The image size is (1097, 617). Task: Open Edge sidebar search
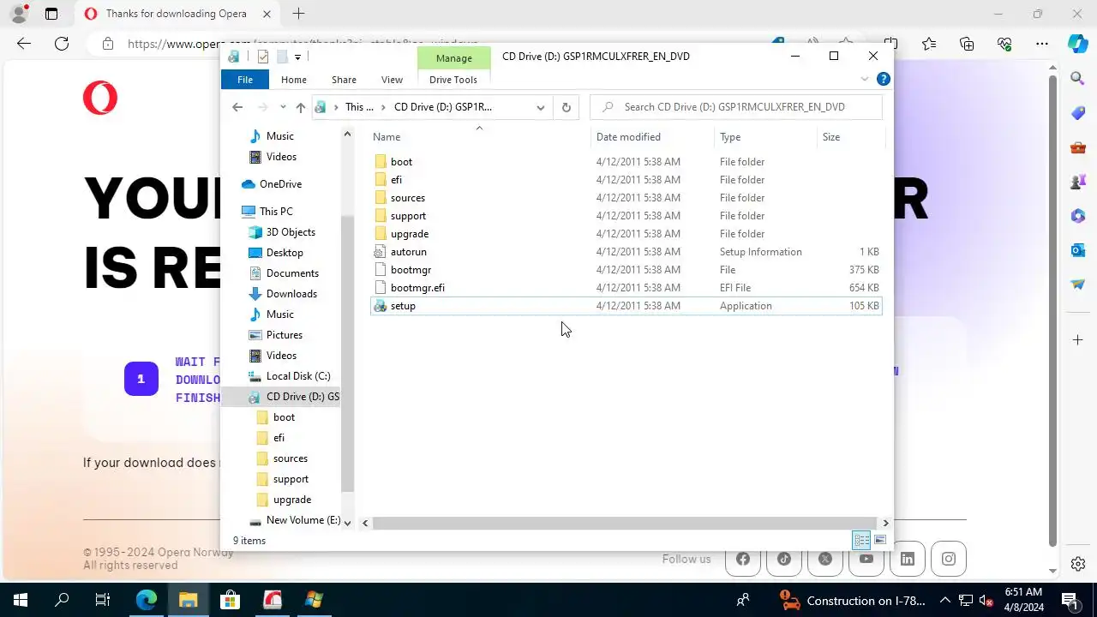[1077, 79]
